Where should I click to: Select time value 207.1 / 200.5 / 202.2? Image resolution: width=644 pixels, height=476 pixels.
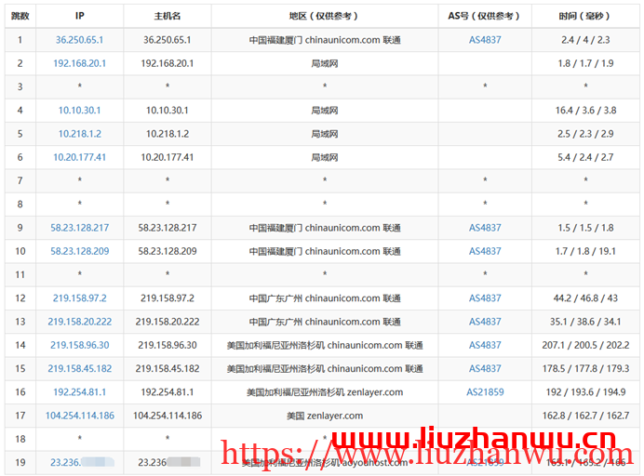click(x=585, y=345)
